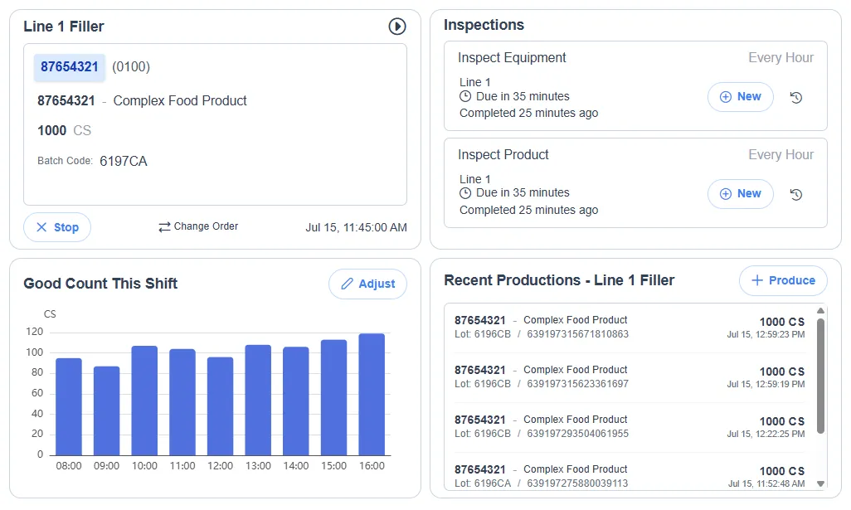Select the 15:00 bar in chart
This screenshot has height=510, width=851.
click(x=333, y=398)
